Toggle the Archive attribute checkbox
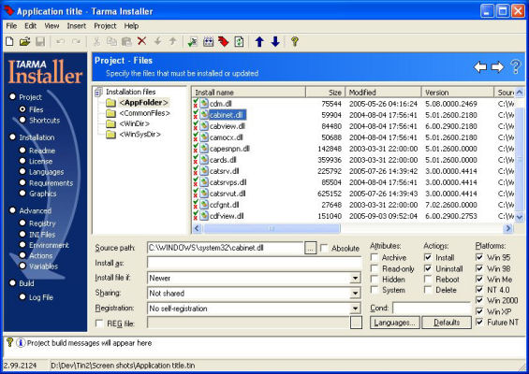529x374 pixels. 375,258
